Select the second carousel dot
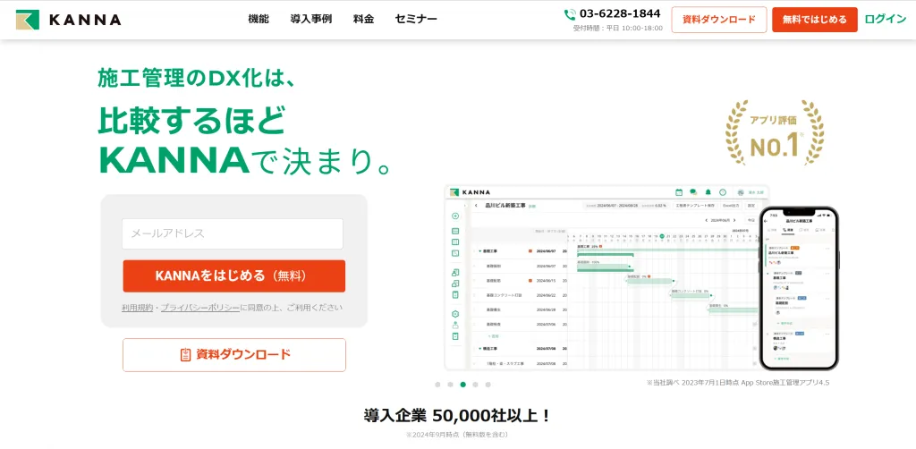Screen dimensions: 916x449 [x=451, y=385]
